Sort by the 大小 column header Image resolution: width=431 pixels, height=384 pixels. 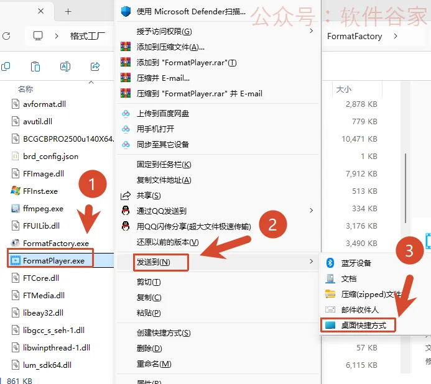[x=343, y=89]
